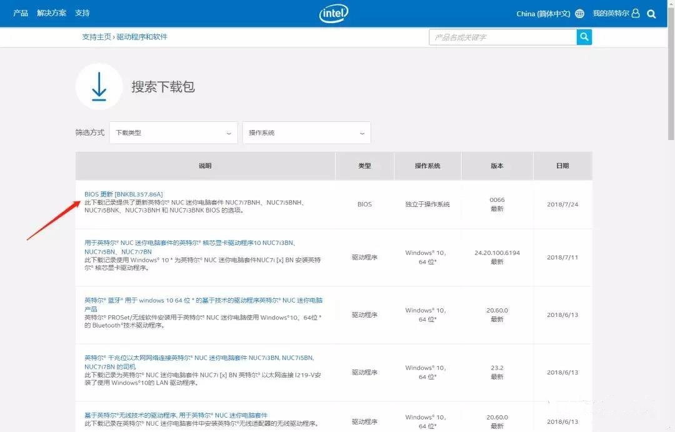Click the 类型 column header
The image size is (675, 432).
[x=364, y=166]
